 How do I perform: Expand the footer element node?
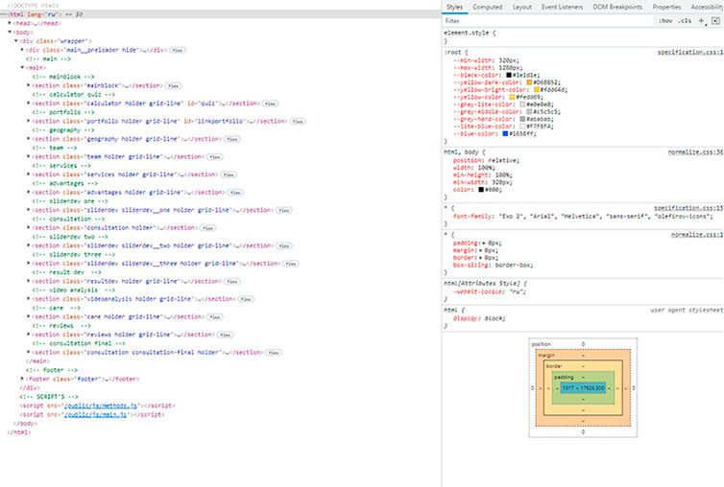22,379
